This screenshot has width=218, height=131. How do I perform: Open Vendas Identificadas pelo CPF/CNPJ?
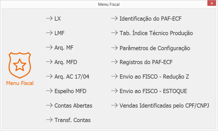click(164, 105)
